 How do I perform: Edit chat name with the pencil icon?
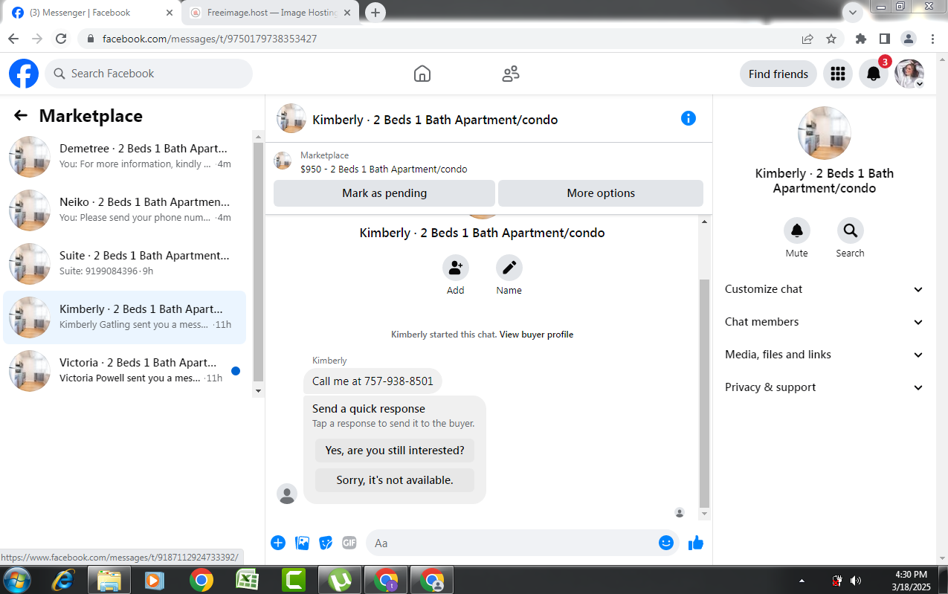click(x=509, y=268)
